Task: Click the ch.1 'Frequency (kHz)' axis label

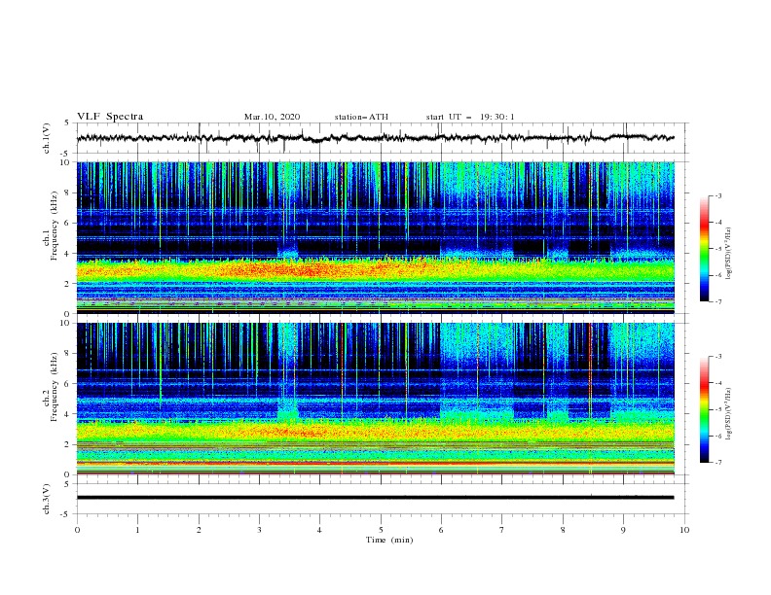Action: tap(55, 227)
